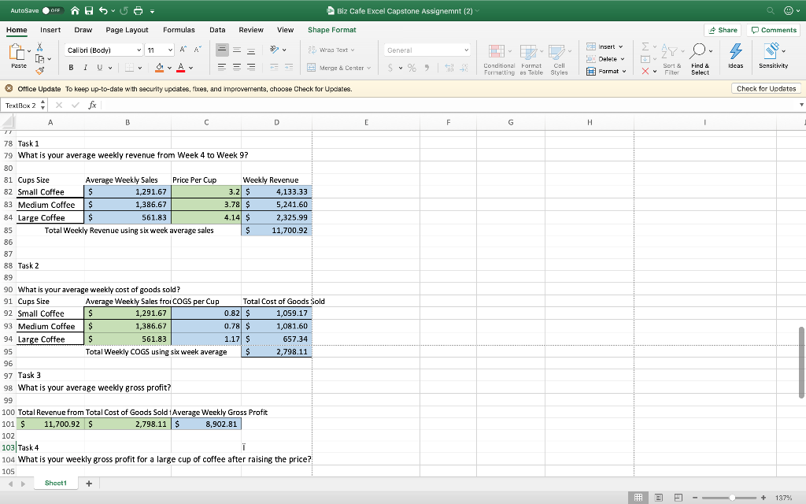Click the Ideas lightning icon

tap(736, 52)
